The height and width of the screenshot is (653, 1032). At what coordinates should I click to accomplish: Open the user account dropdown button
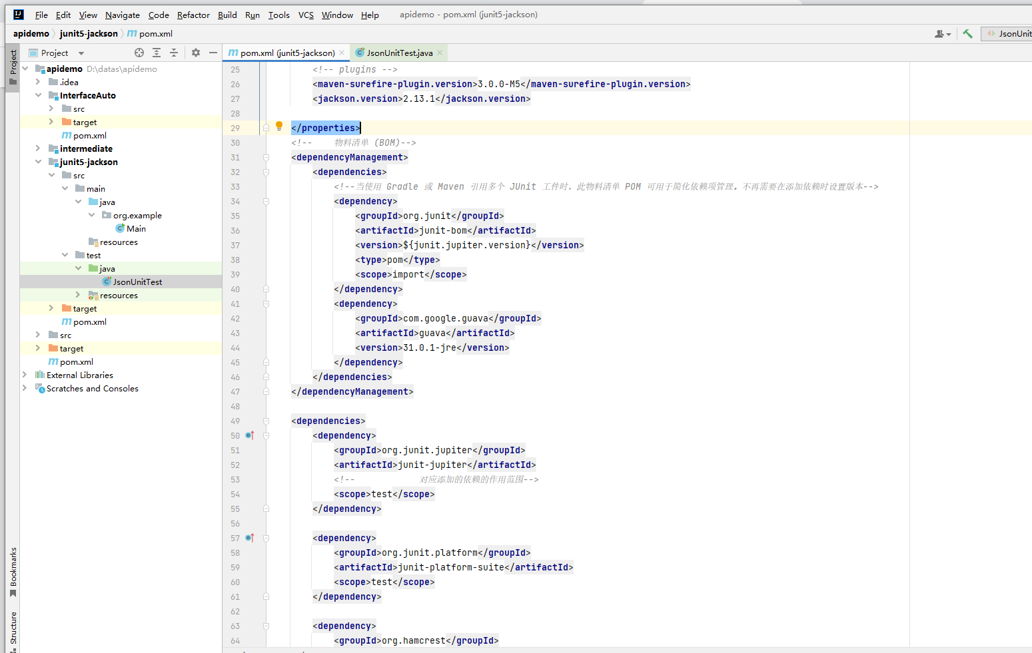coord(943,33)
